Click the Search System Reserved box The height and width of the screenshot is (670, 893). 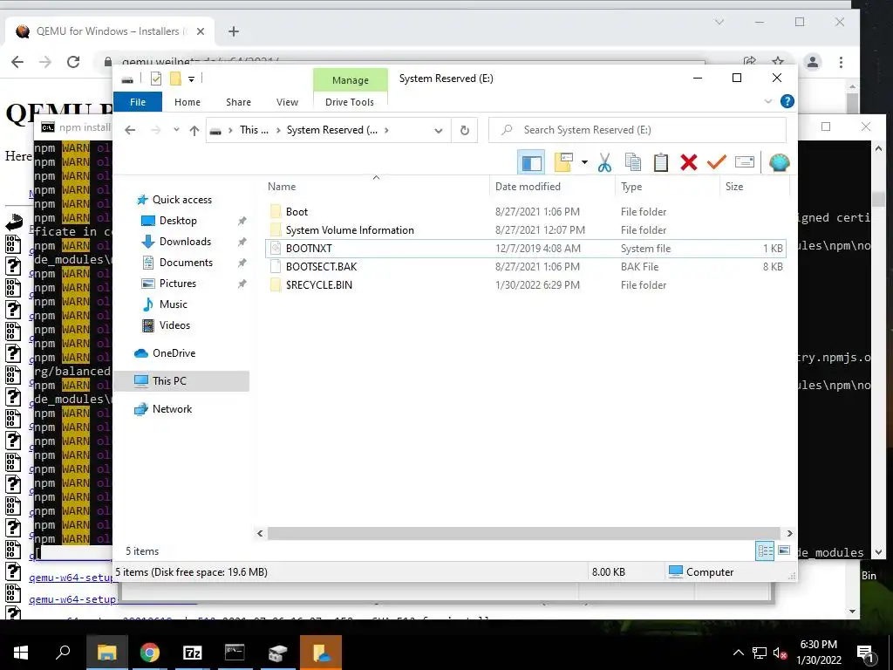pyautogui.click(x=637, y=130)
